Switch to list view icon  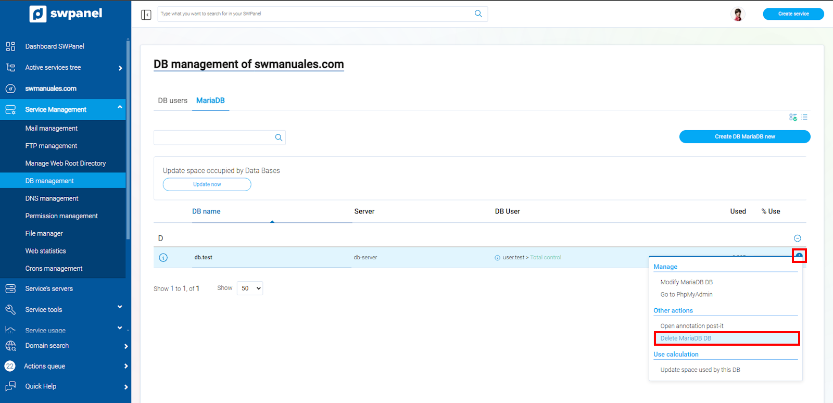pyautogui.click(x=805, y=117)
